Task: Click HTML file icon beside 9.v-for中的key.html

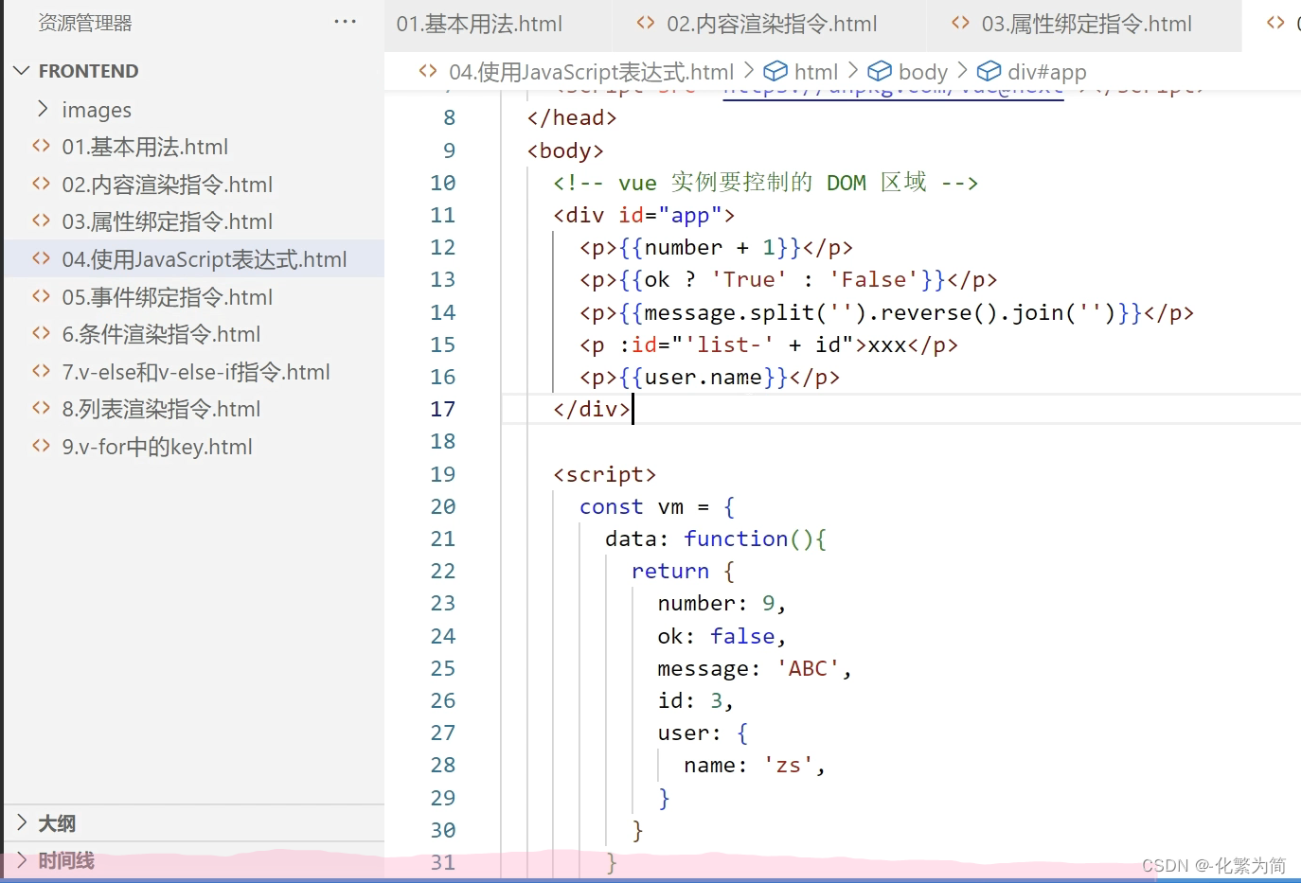Action: (41, 446)
